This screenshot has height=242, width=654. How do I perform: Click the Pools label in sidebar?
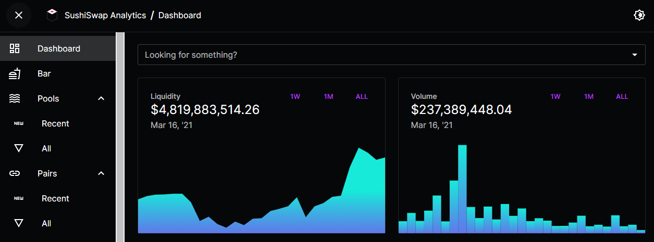click(48, 98)
